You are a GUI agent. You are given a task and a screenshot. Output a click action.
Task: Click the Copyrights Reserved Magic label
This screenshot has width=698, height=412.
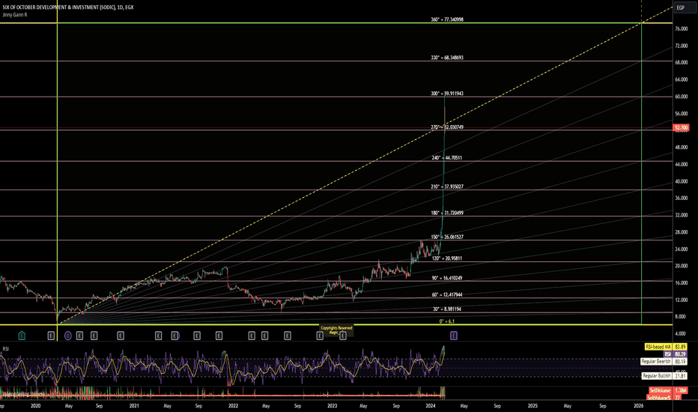[336, 330]
